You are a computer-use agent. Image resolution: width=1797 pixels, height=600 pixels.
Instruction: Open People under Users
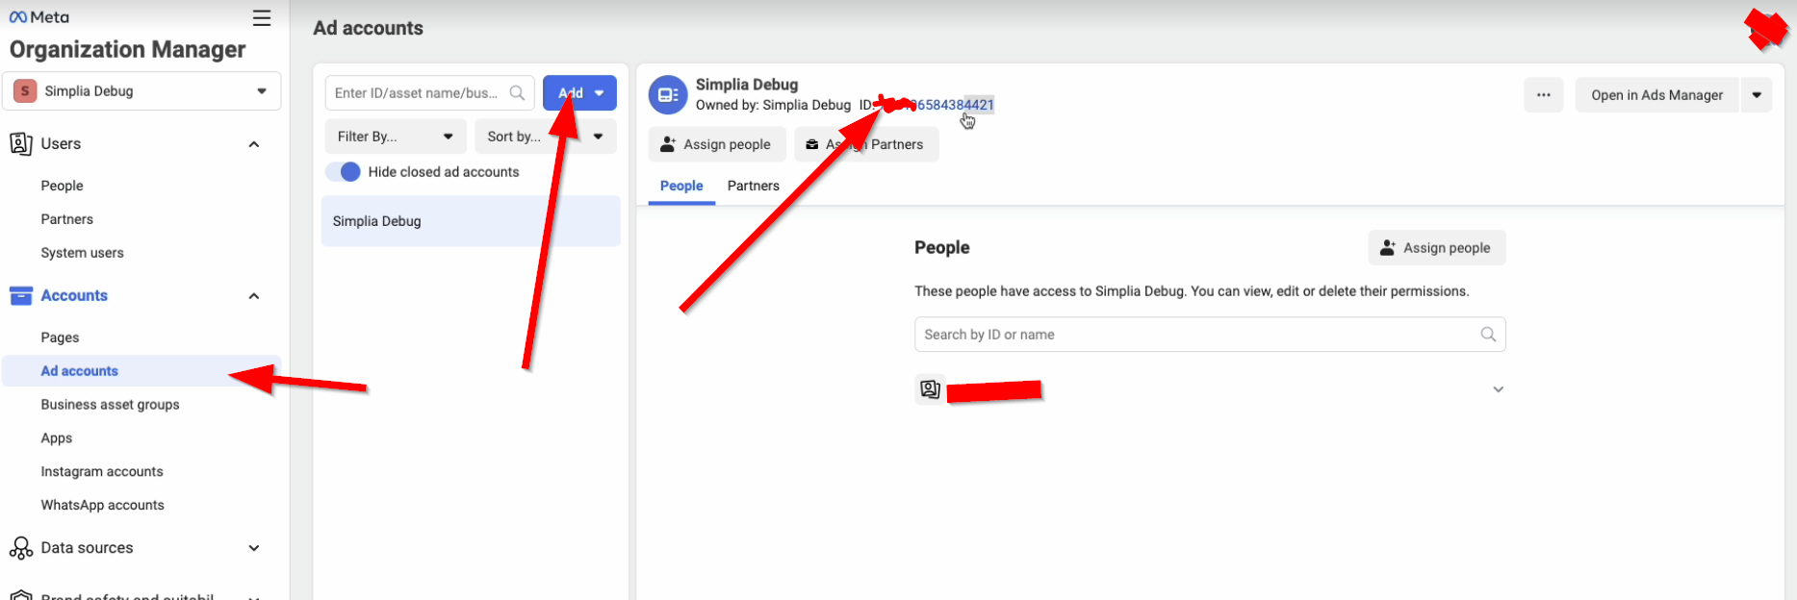pos(62,186)
